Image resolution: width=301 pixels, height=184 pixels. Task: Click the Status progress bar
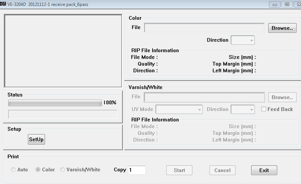(55, 103)
